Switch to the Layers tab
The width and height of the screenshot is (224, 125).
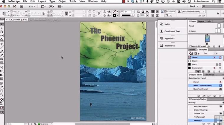pyautogui.click(x=201, y=21)
